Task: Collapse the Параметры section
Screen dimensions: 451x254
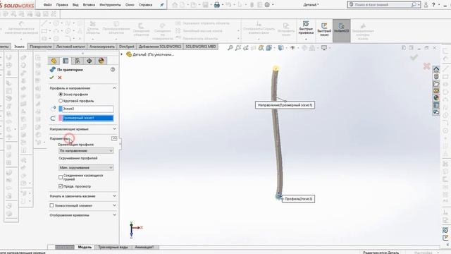Action: (x=114, y=138)
